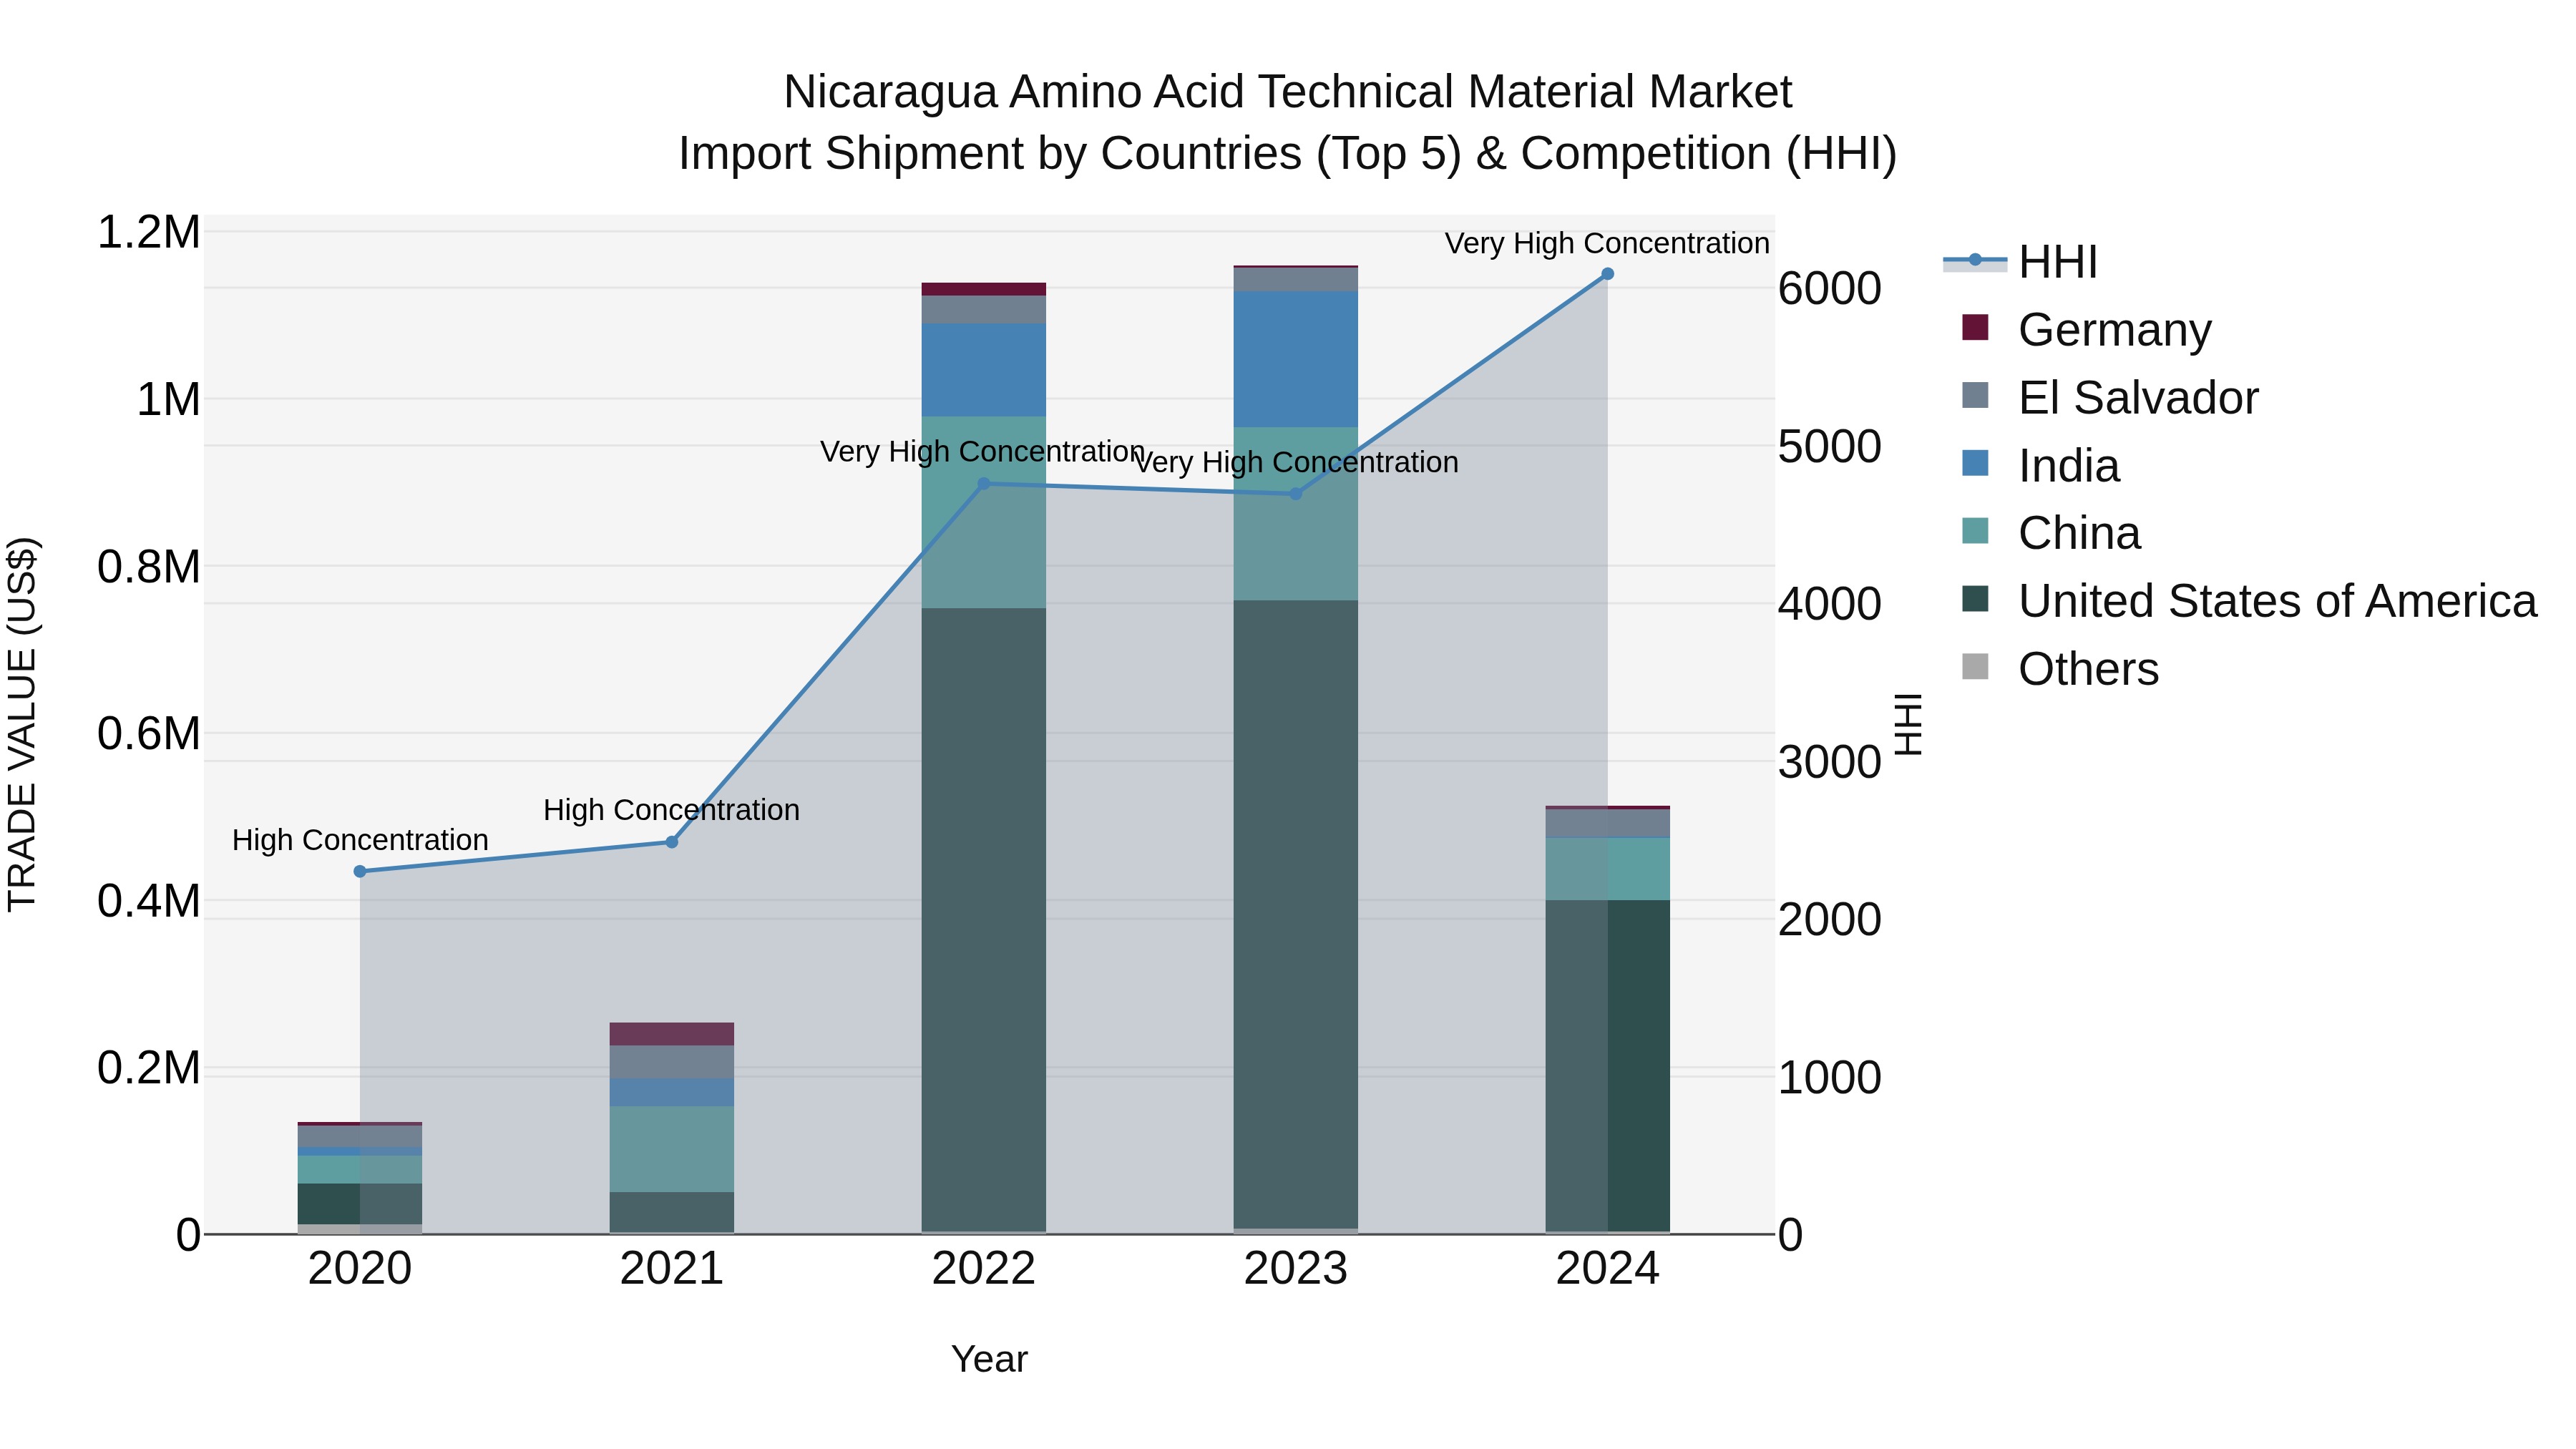Toggle the India legend entry

point(2041,465)
